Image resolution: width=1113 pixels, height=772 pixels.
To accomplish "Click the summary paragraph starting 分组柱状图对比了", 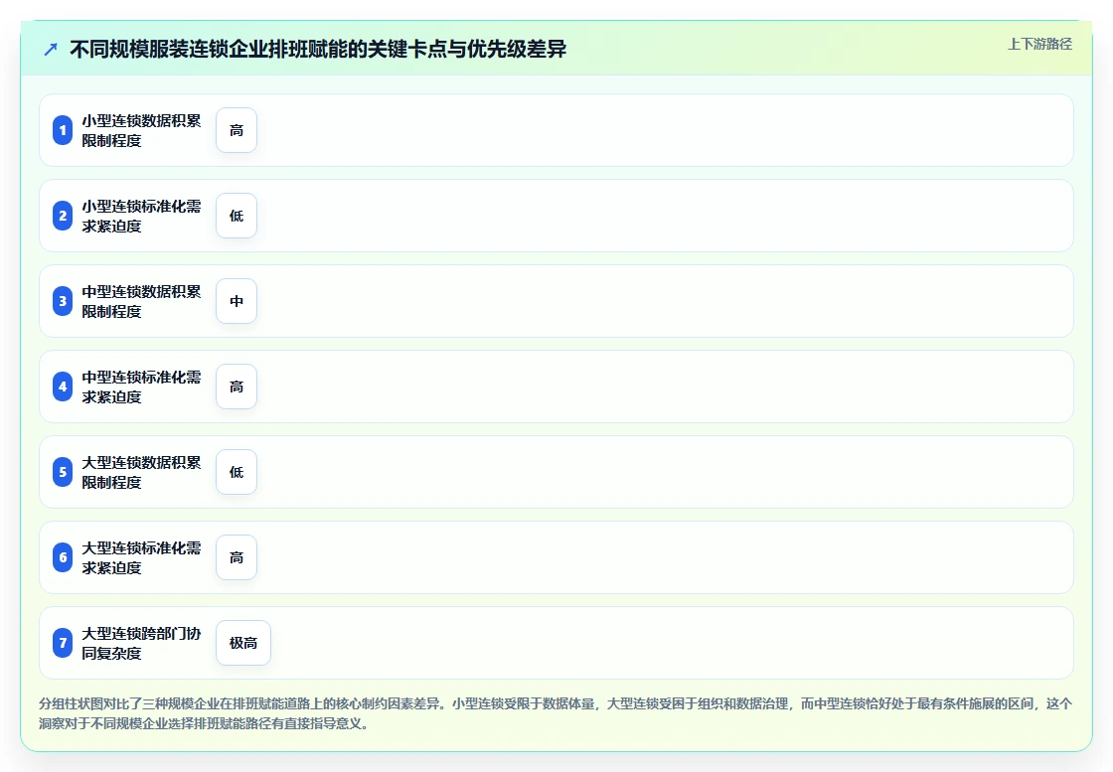I will point(556,713).
